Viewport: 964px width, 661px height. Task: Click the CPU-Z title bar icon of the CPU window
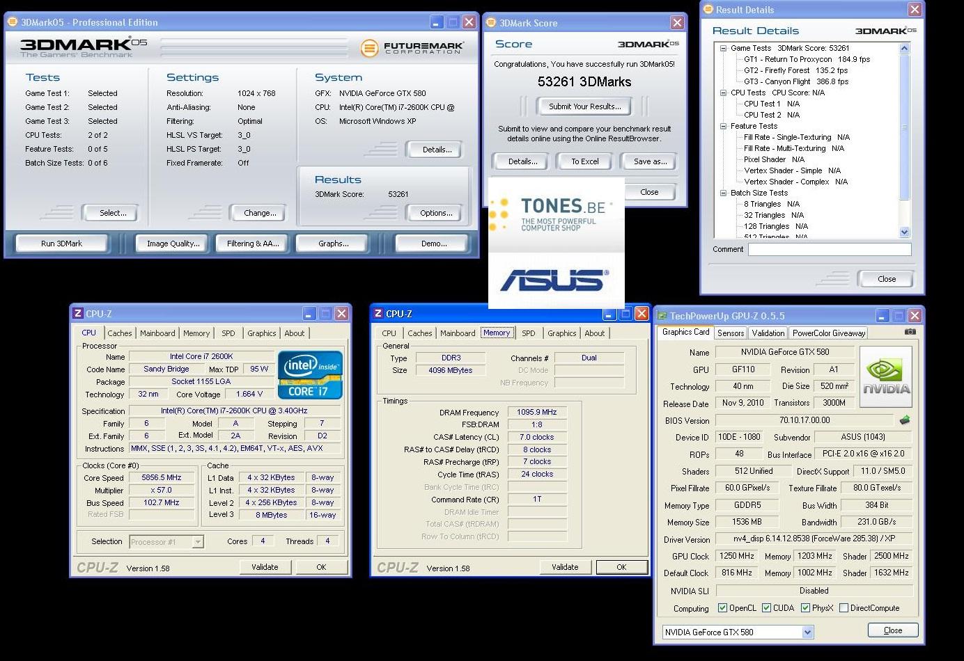coord(78,314)
